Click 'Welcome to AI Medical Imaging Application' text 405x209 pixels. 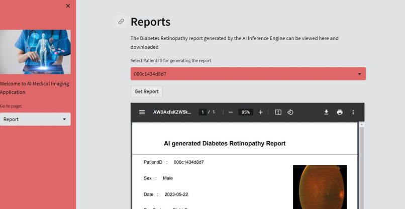[x=35, y=88]
